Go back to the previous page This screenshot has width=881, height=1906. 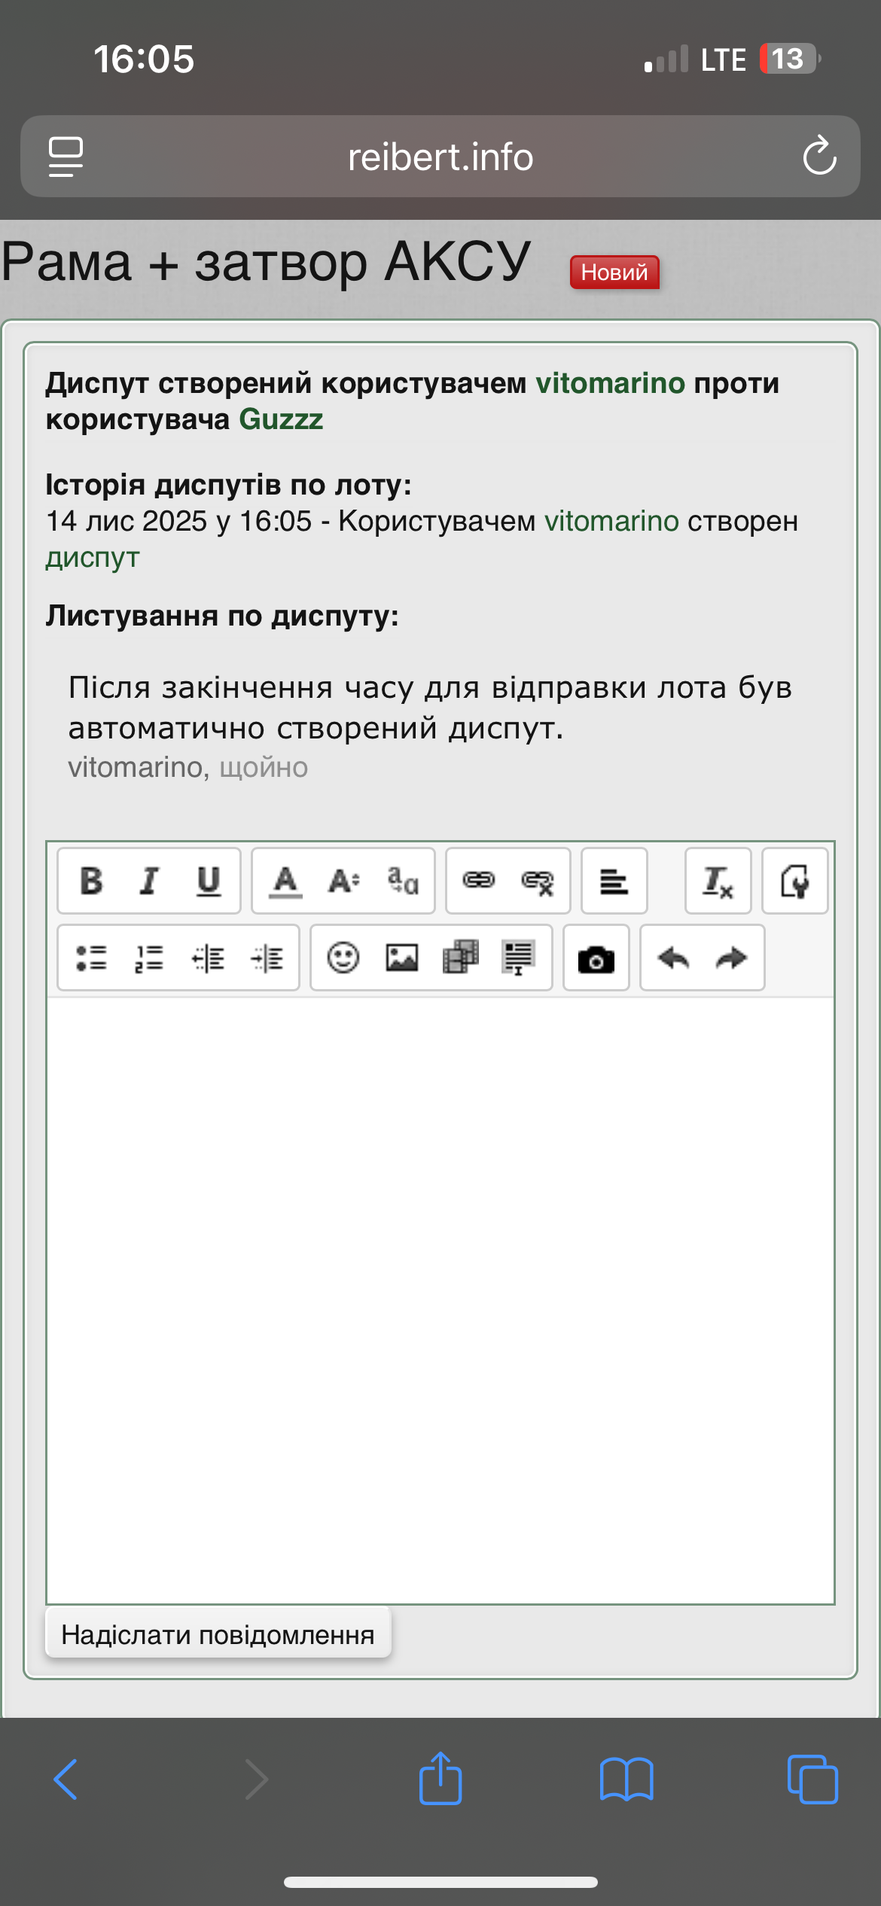(66, 1780)
